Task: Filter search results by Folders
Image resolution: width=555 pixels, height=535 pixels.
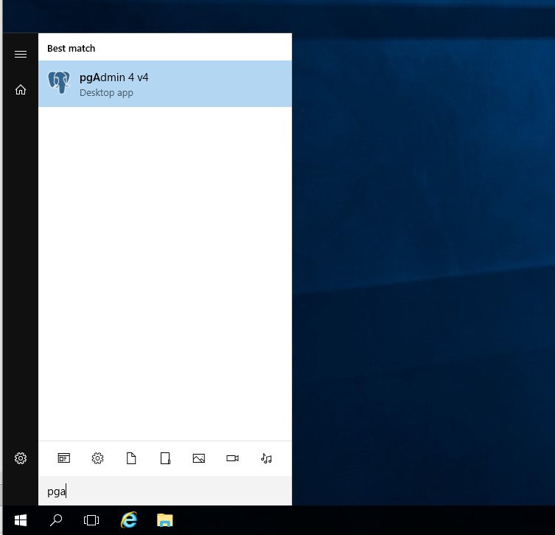Action: [165, 458]
